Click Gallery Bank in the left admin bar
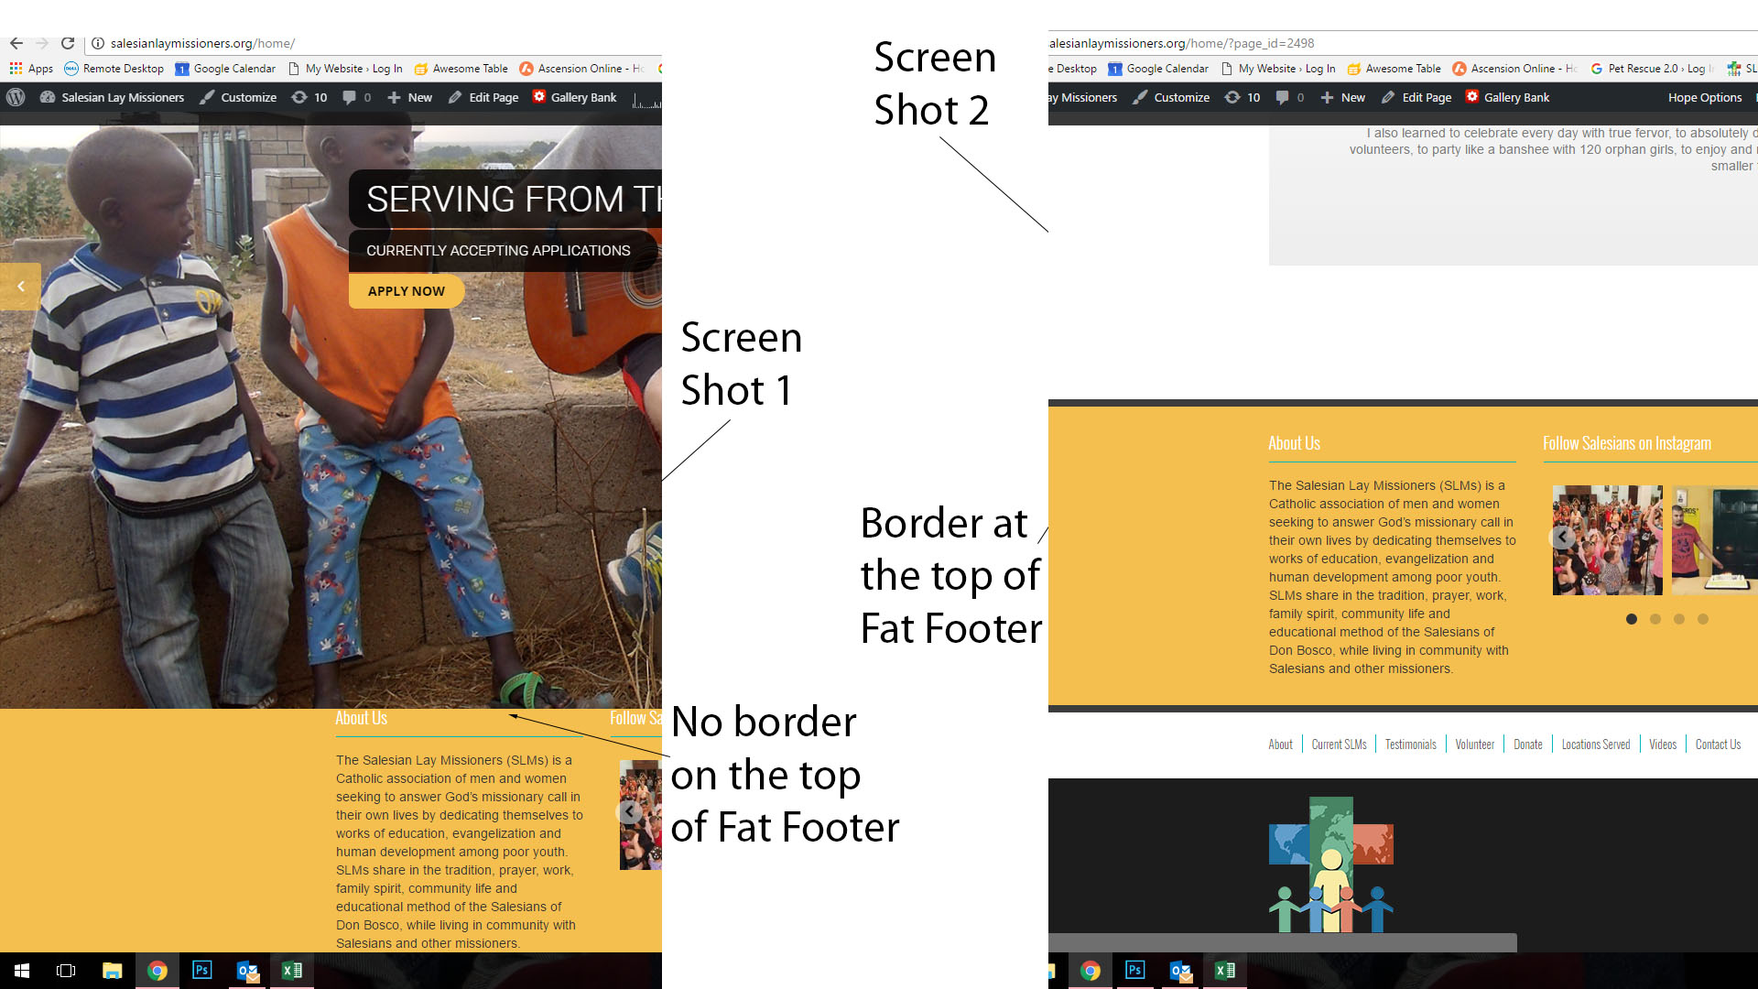 [x=575, y=97]
